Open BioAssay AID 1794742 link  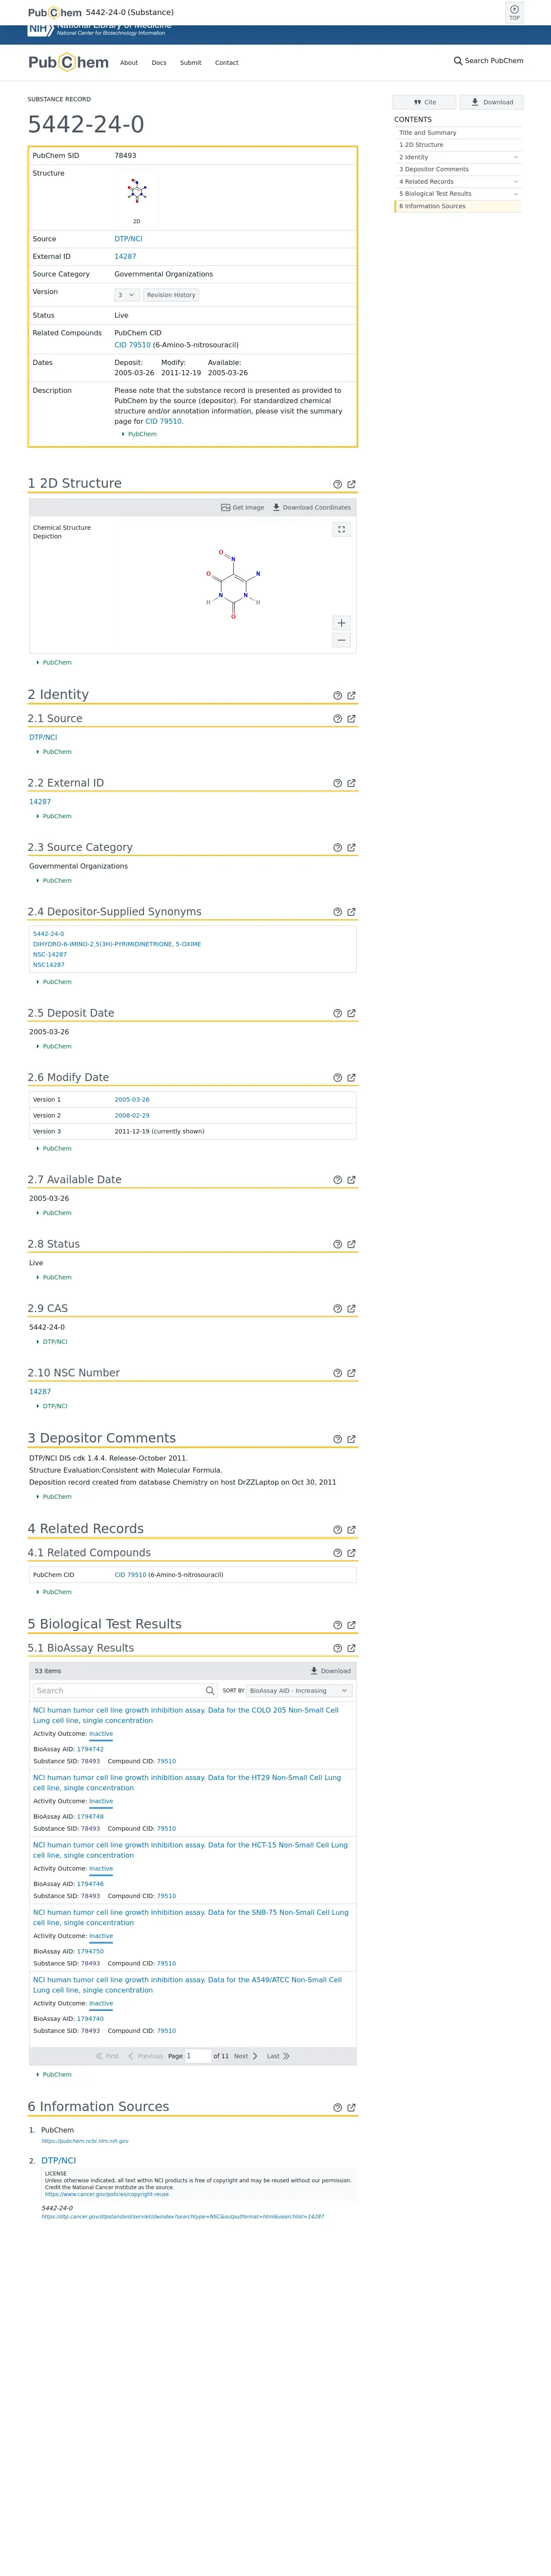[90, 1750]
